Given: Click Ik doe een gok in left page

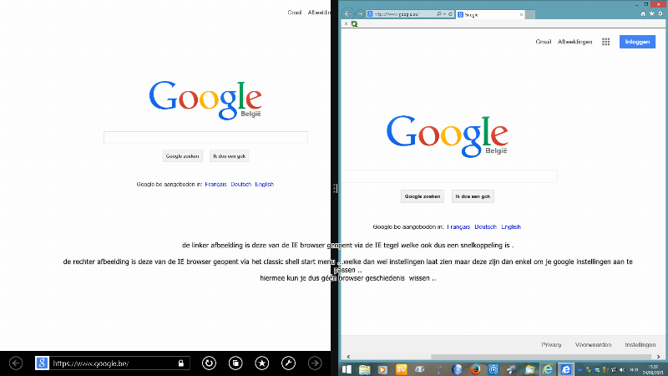Looking at the screenshot, I should click(x=229, y=156).
